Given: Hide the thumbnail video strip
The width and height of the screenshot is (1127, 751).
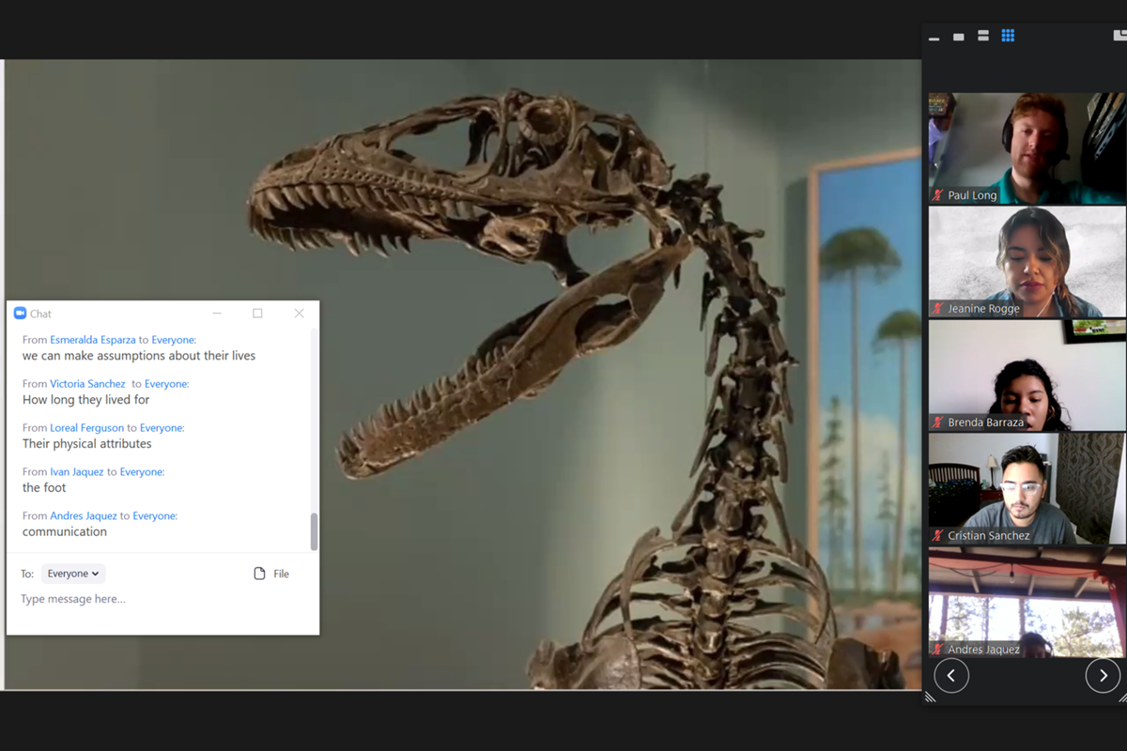Looking at the screenshot, I should coord(934,38).
